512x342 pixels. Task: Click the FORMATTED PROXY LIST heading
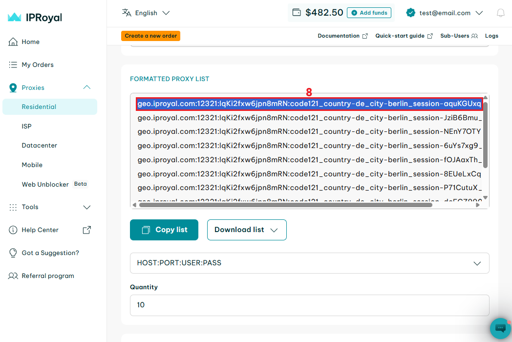pyautogui.click(x=170, y=79)
